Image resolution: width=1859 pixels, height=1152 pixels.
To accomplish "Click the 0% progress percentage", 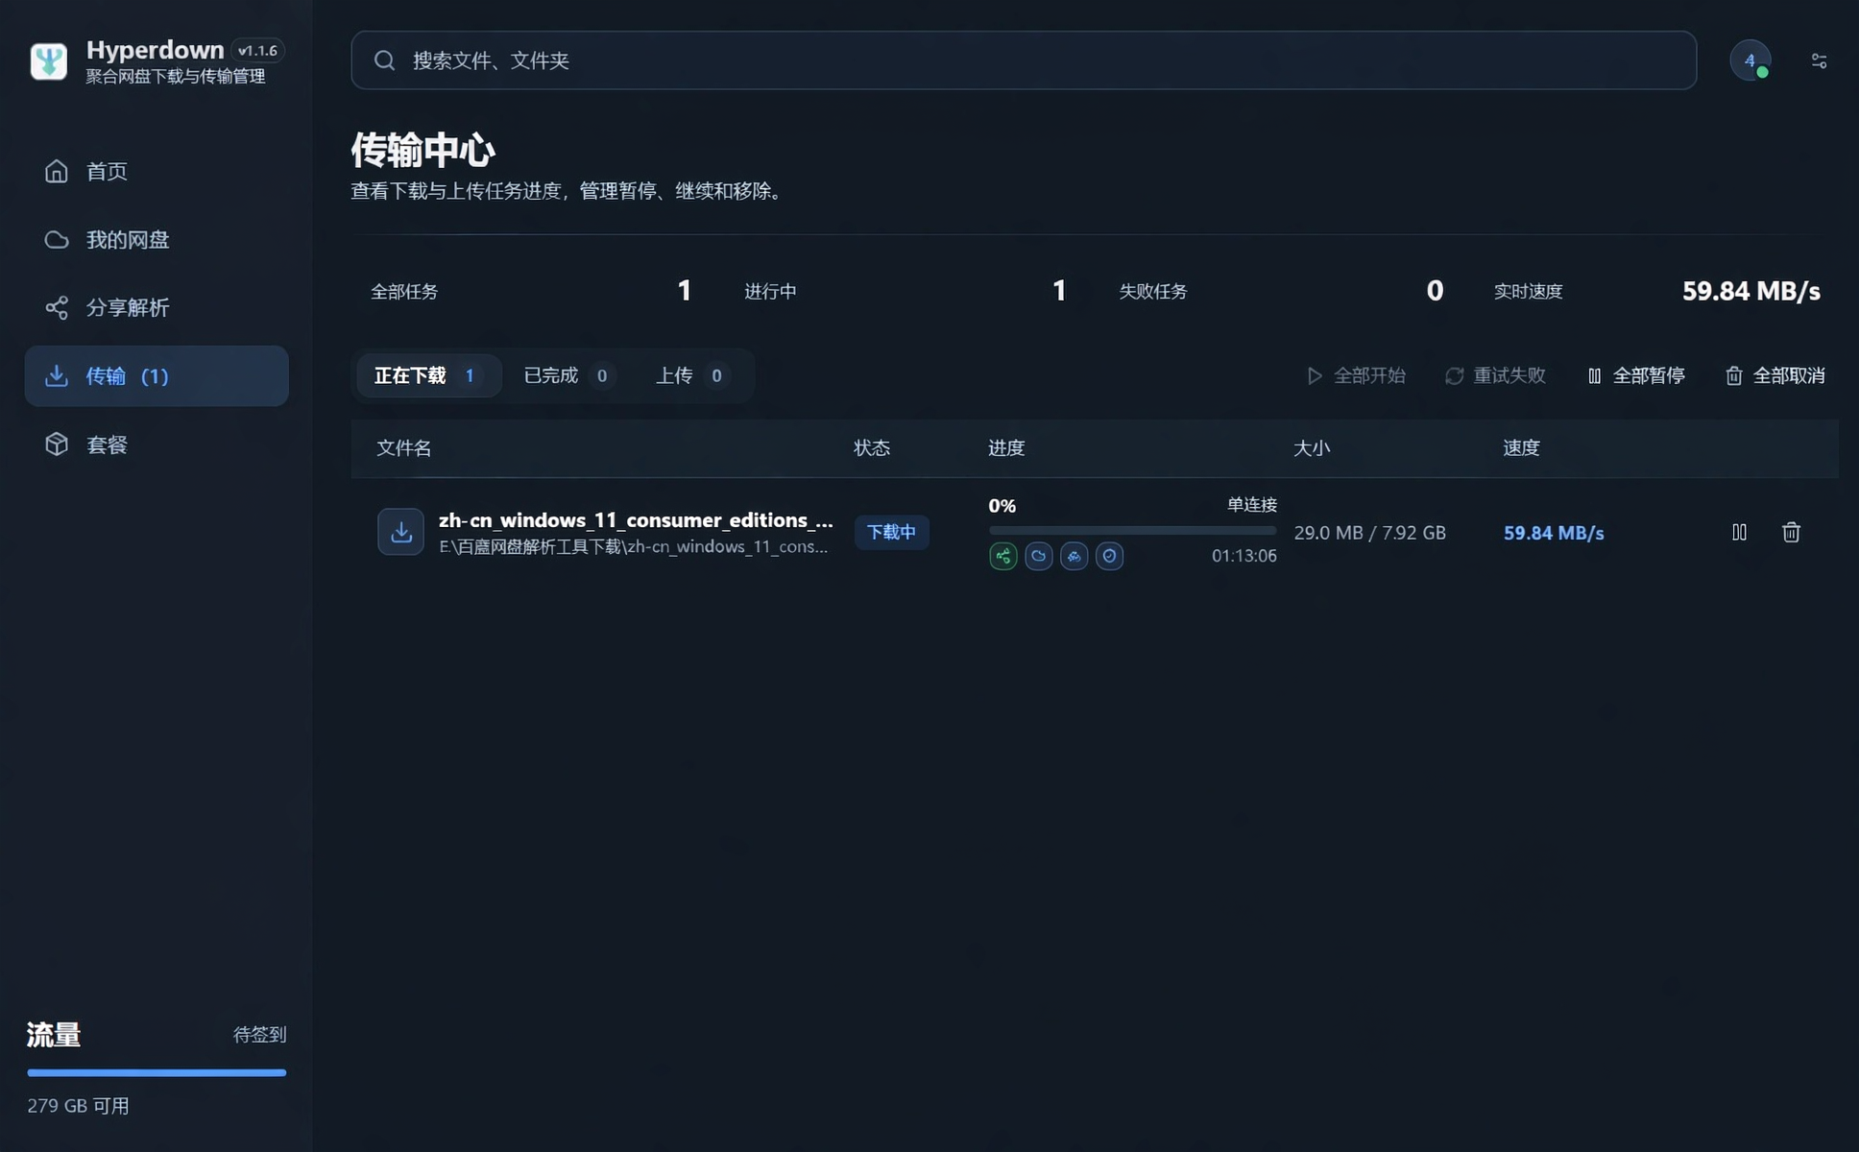I will (x=1002, y=506).
